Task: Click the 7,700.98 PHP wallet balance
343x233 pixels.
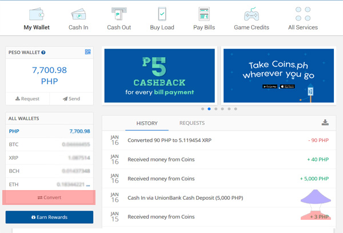Action: (49, 76)
